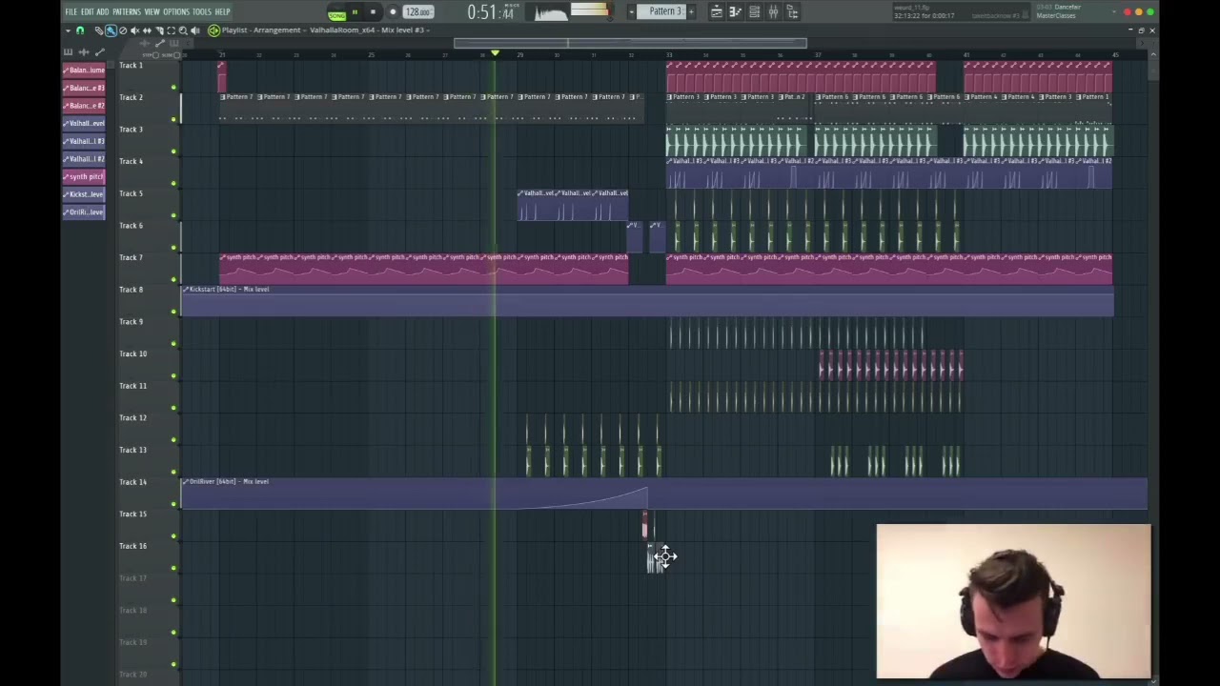1220x686 pixels.
Task: Choose the Select tool in playlist toolbar
Action: pos(171,30)
